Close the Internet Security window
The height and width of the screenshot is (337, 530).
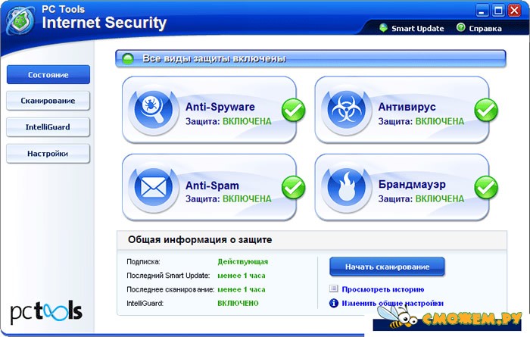coord(514,11)
